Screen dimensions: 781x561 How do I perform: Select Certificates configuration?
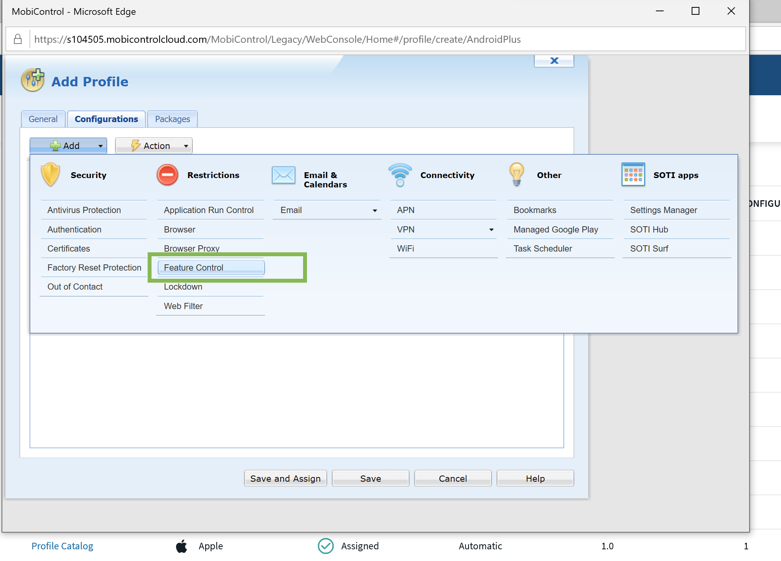[x=94, y=248]
